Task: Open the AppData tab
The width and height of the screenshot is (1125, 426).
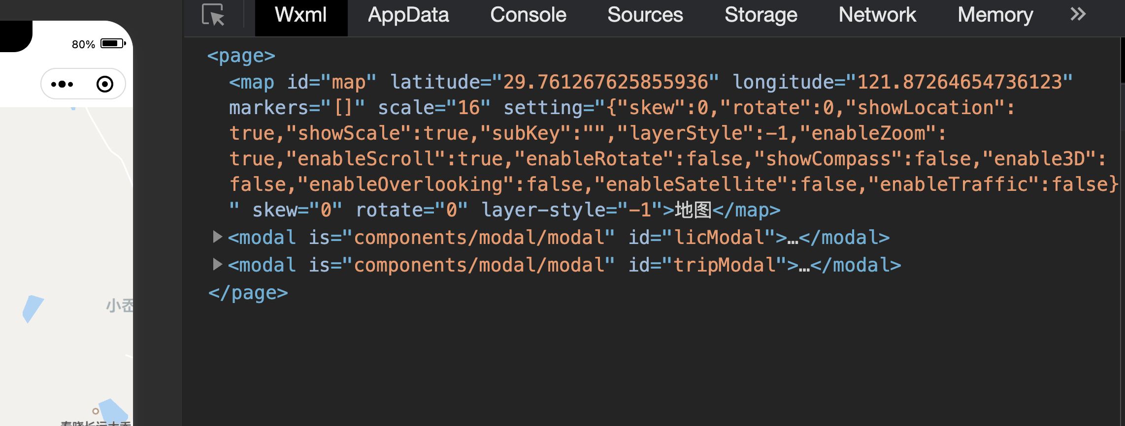Action: [x=408, y=15]
